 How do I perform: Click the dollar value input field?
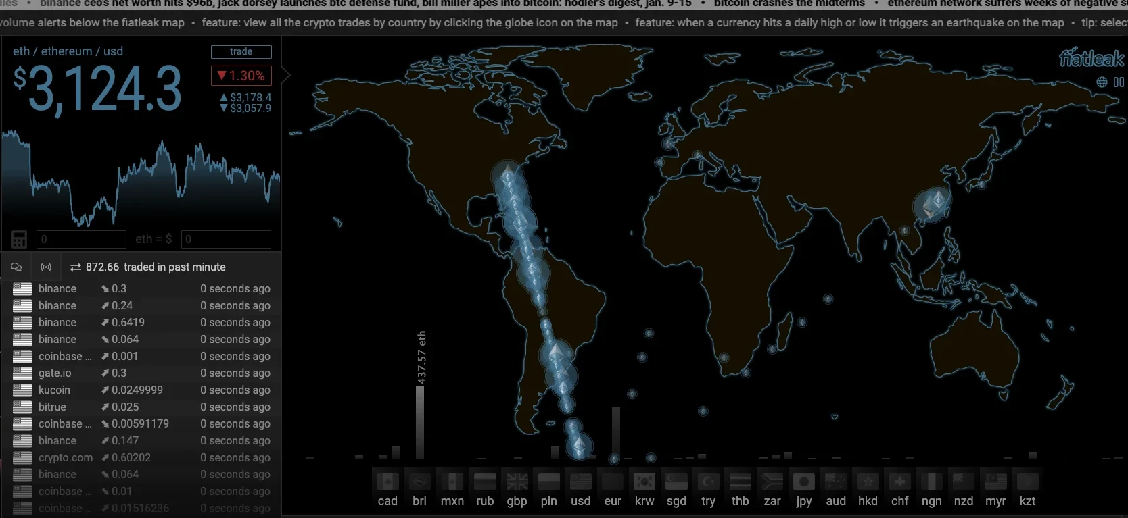[226, 239]
